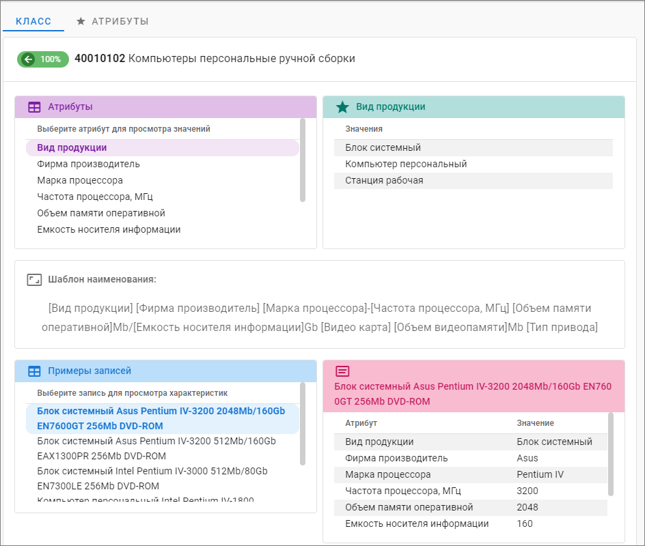The image size is (645, 546).
Task: Click the green star Вид продукции icon
Action: [342, 107]
